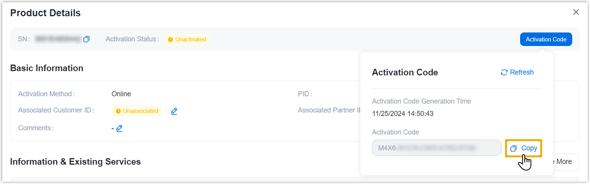Image resolution: width=590 pixels, height=184 pixels.
Task: Click the partially hidden More button
Action: (564, 162)
